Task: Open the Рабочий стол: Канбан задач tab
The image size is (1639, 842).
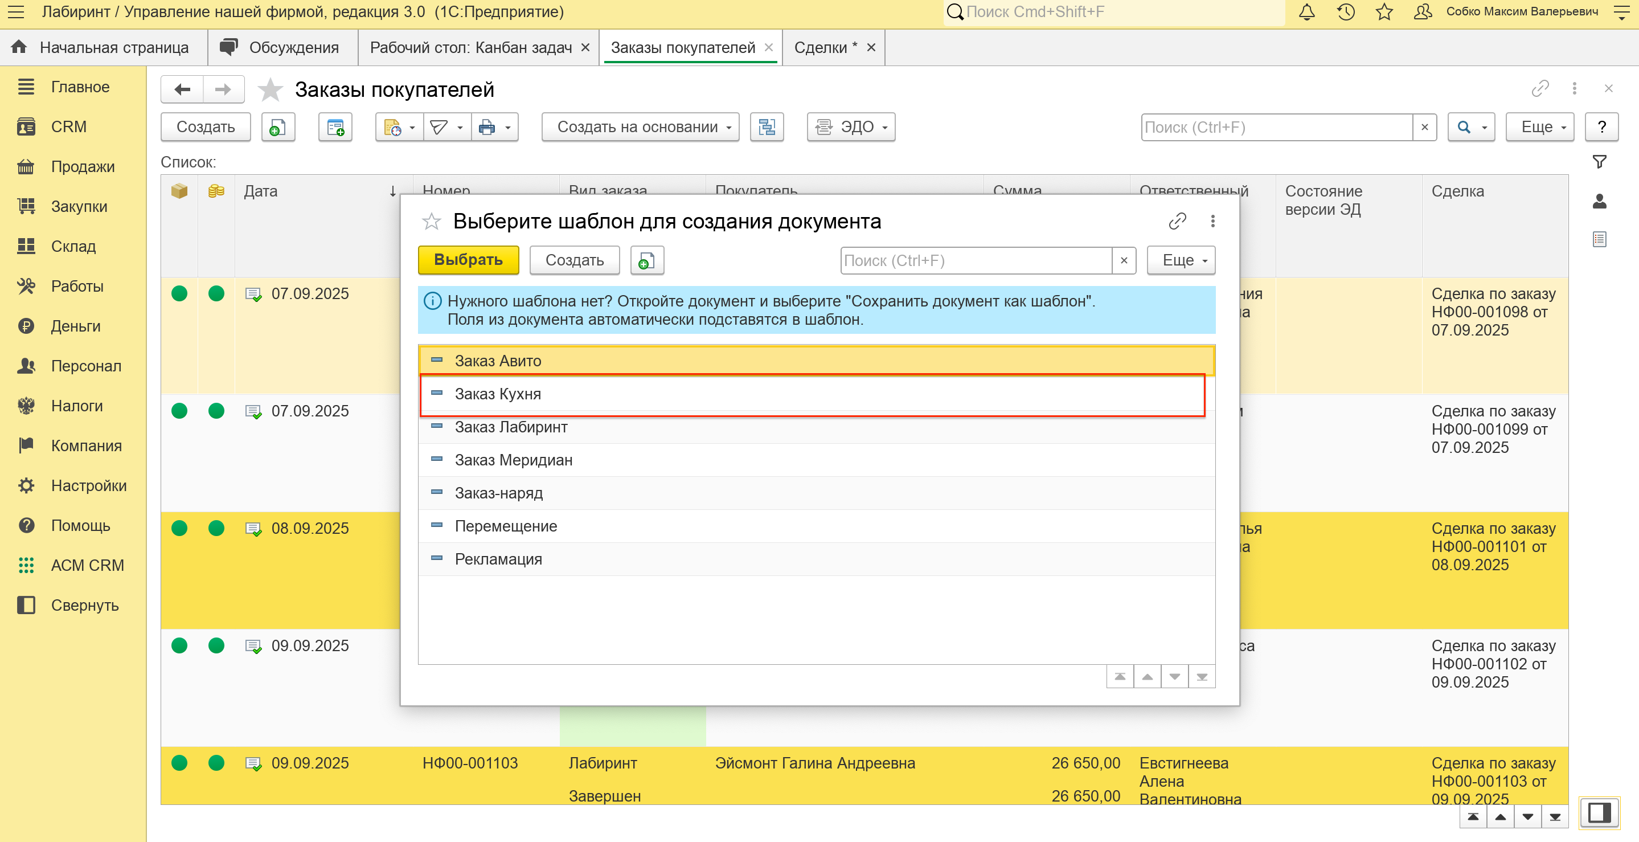Action: pos(471,48)
